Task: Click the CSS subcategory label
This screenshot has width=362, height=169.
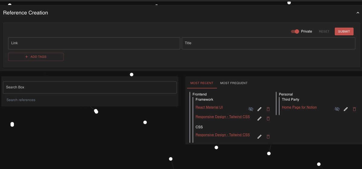Action: [199, 127]
